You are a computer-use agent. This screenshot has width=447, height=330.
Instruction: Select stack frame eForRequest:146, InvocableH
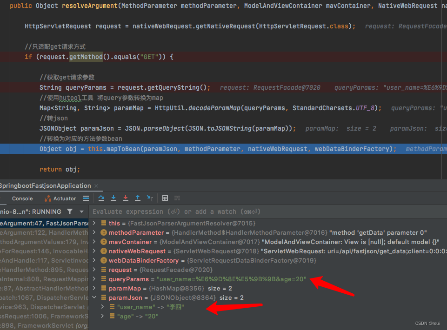(44, 251)
